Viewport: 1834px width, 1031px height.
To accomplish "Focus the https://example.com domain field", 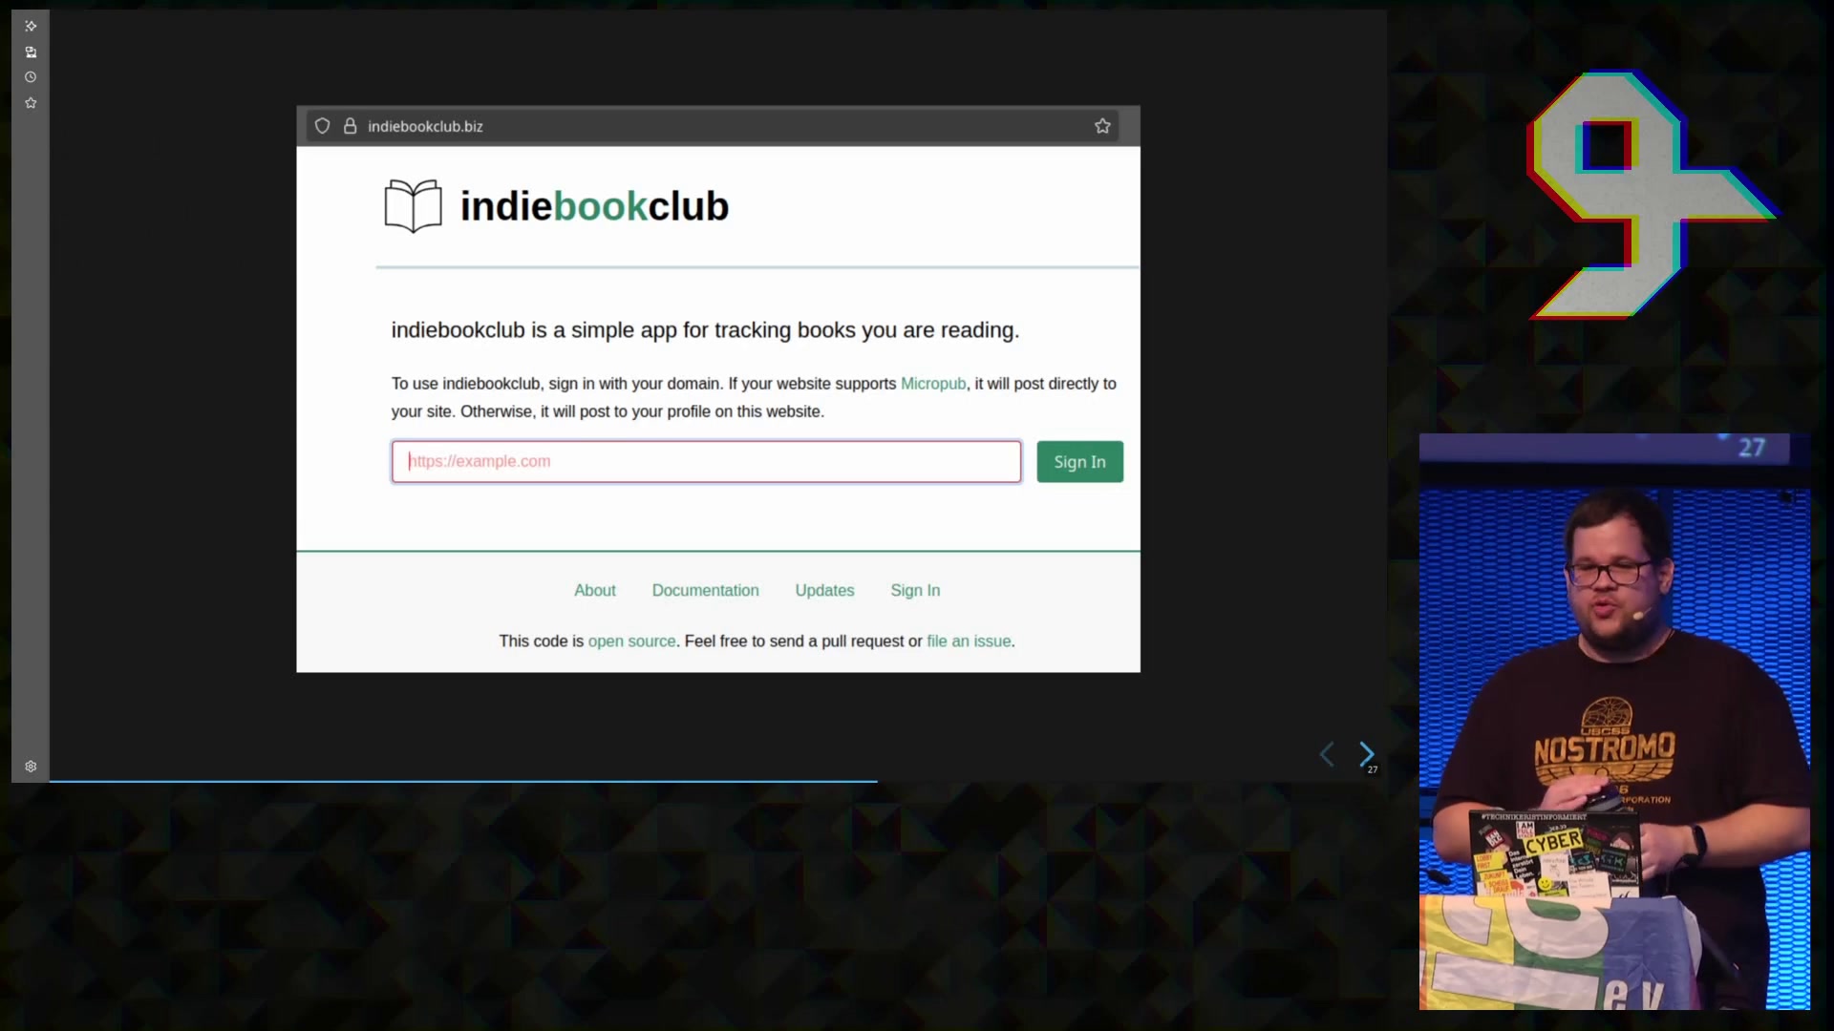I will (x=706, y=461).
